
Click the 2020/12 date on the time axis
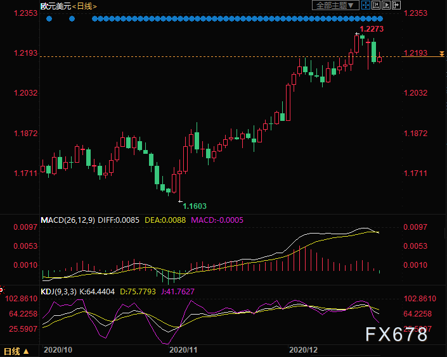303,349
